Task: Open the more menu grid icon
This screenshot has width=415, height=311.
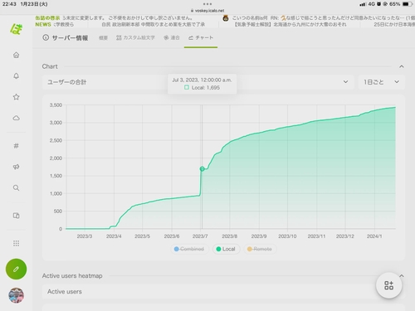Action: tap(16, 243)
